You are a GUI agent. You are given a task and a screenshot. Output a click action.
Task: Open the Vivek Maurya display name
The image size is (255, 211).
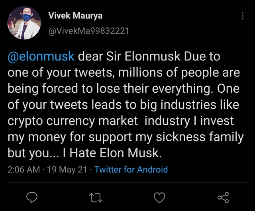point(75,16)
